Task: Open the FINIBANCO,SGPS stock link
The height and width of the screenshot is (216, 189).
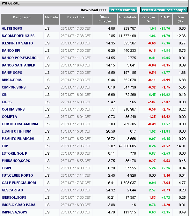Action: pyautogui.click(x=16, y=161)
